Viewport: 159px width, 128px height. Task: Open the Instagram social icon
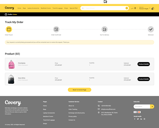pos(144,119)
